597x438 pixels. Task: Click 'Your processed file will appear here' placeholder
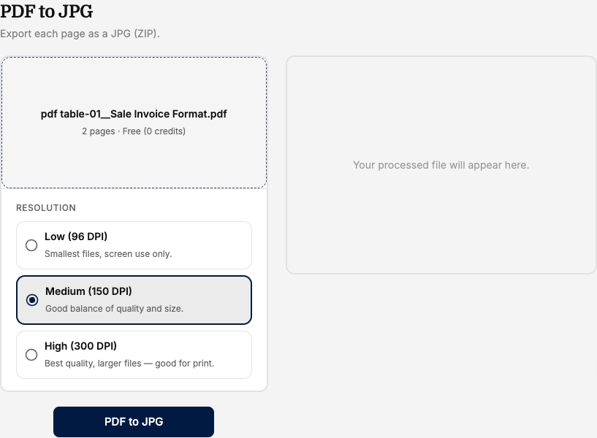(441, 165)
